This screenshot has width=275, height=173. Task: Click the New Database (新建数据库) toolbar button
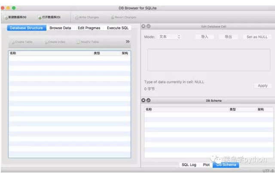click(15, 17)
